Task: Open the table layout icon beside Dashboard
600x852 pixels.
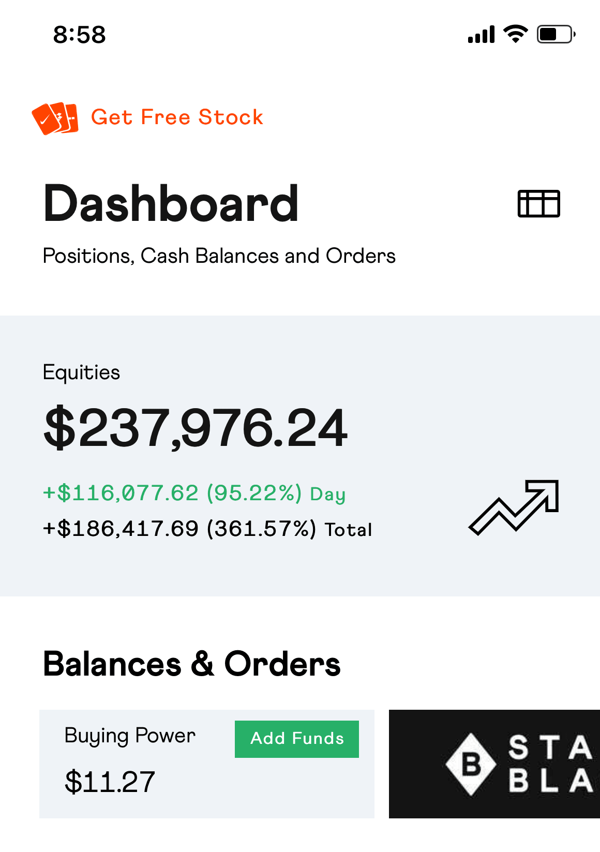Action: (539, 204)
